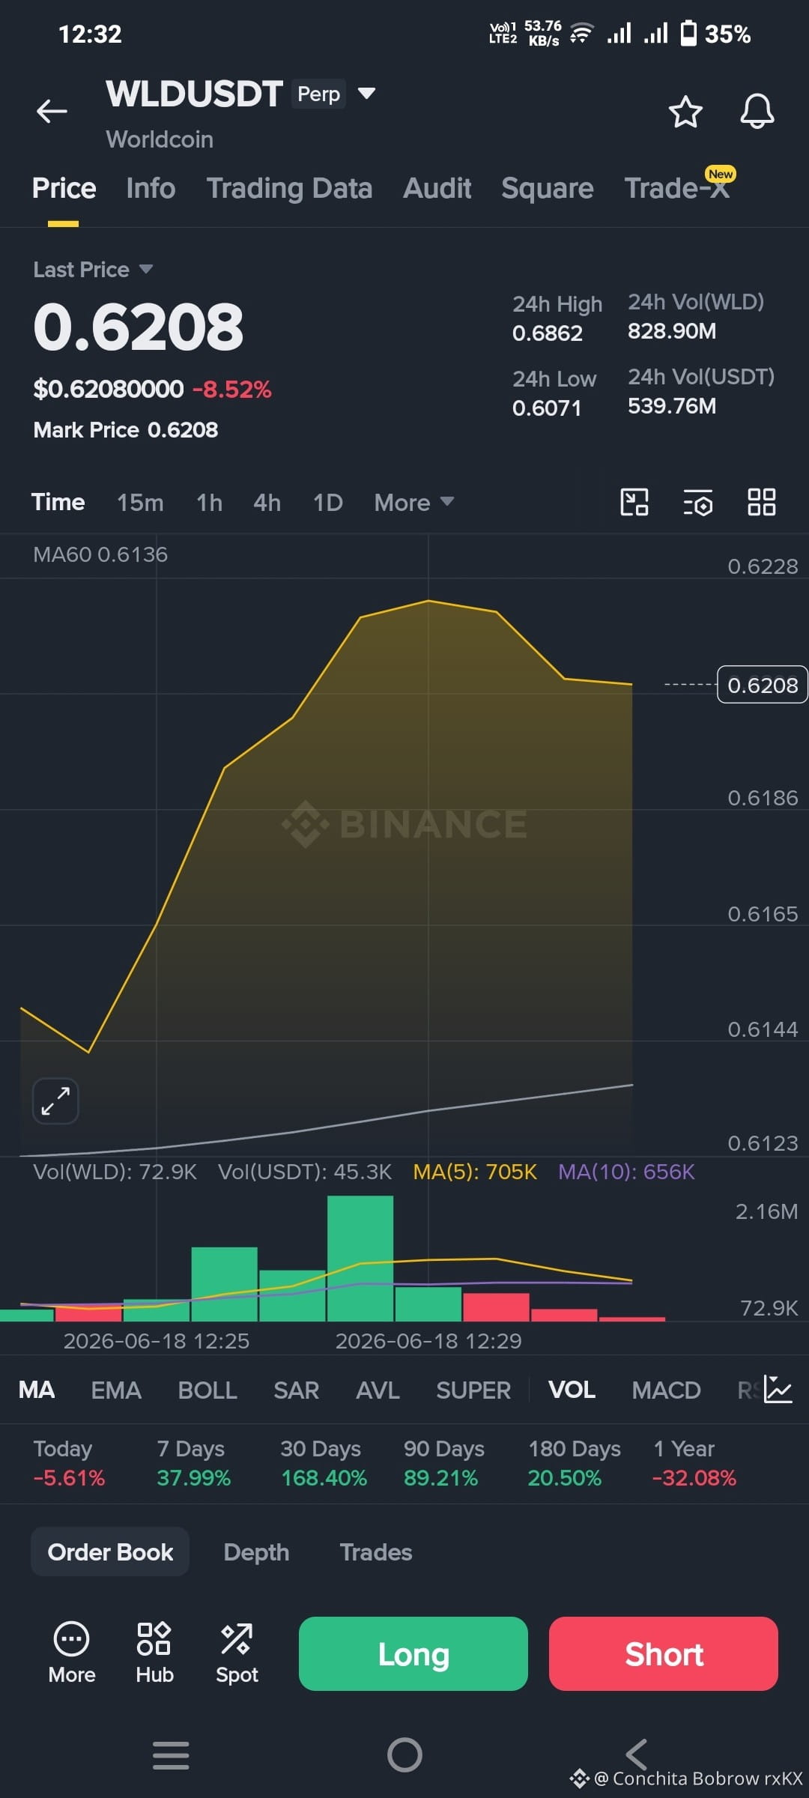Tap Android home button
The height and width of the screenshot is (1798, 809).
tap(404, 1755)
